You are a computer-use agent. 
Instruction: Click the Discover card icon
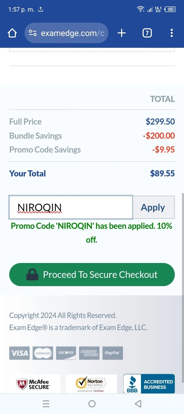(66, 353)
